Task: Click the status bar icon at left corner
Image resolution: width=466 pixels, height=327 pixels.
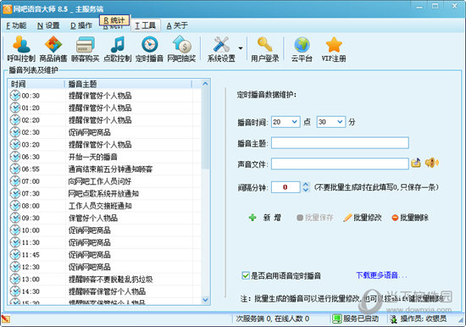Action: pyautogui.click(x=6, y=319)
